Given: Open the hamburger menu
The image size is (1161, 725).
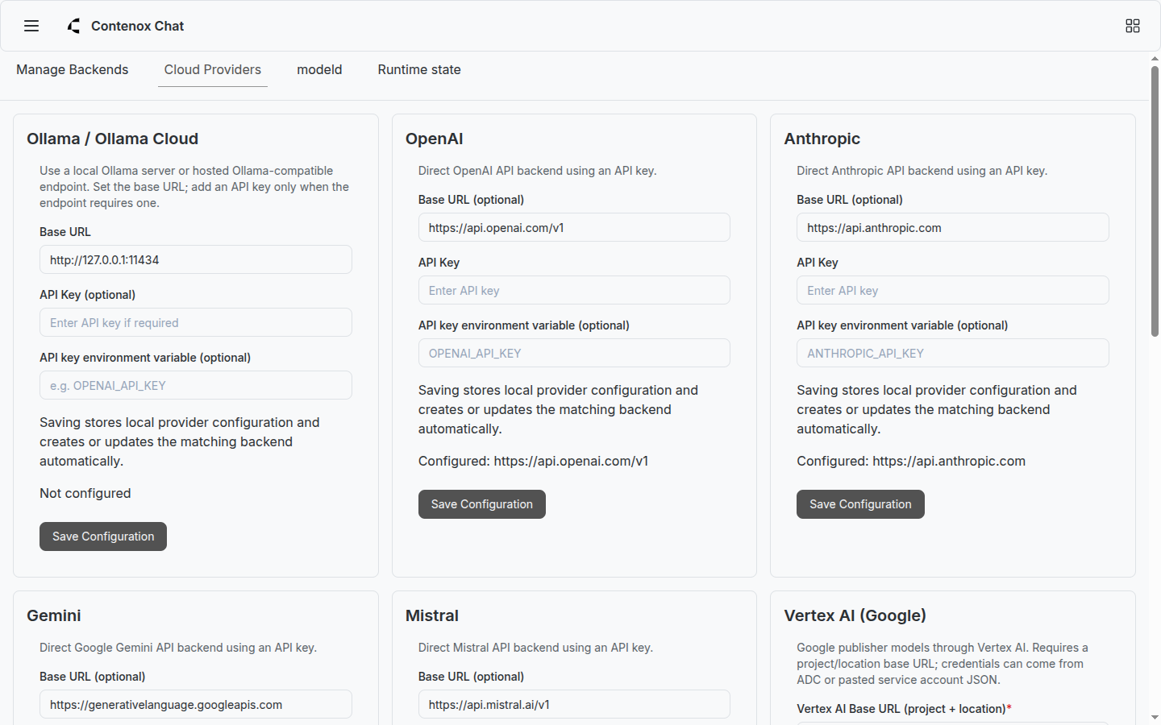Looking at the screenshot, I should tap(31, 26).
